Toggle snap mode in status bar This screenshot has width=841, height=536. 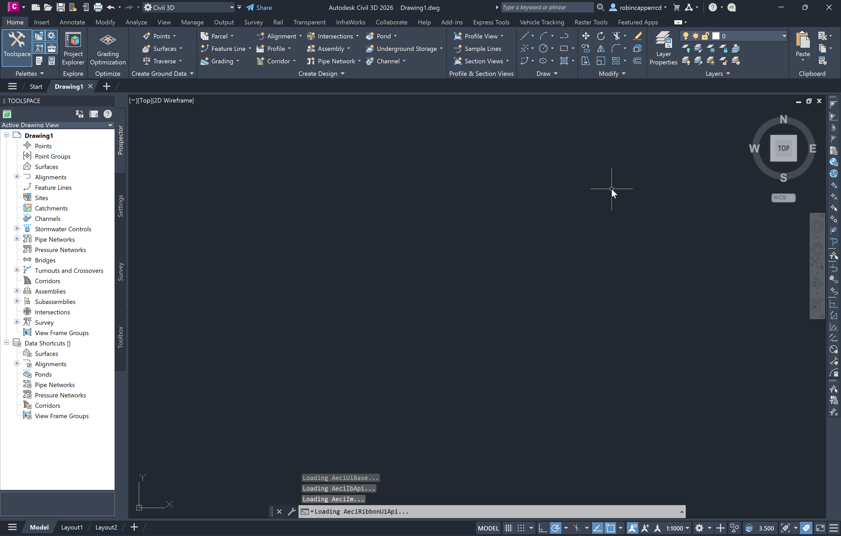521,528
